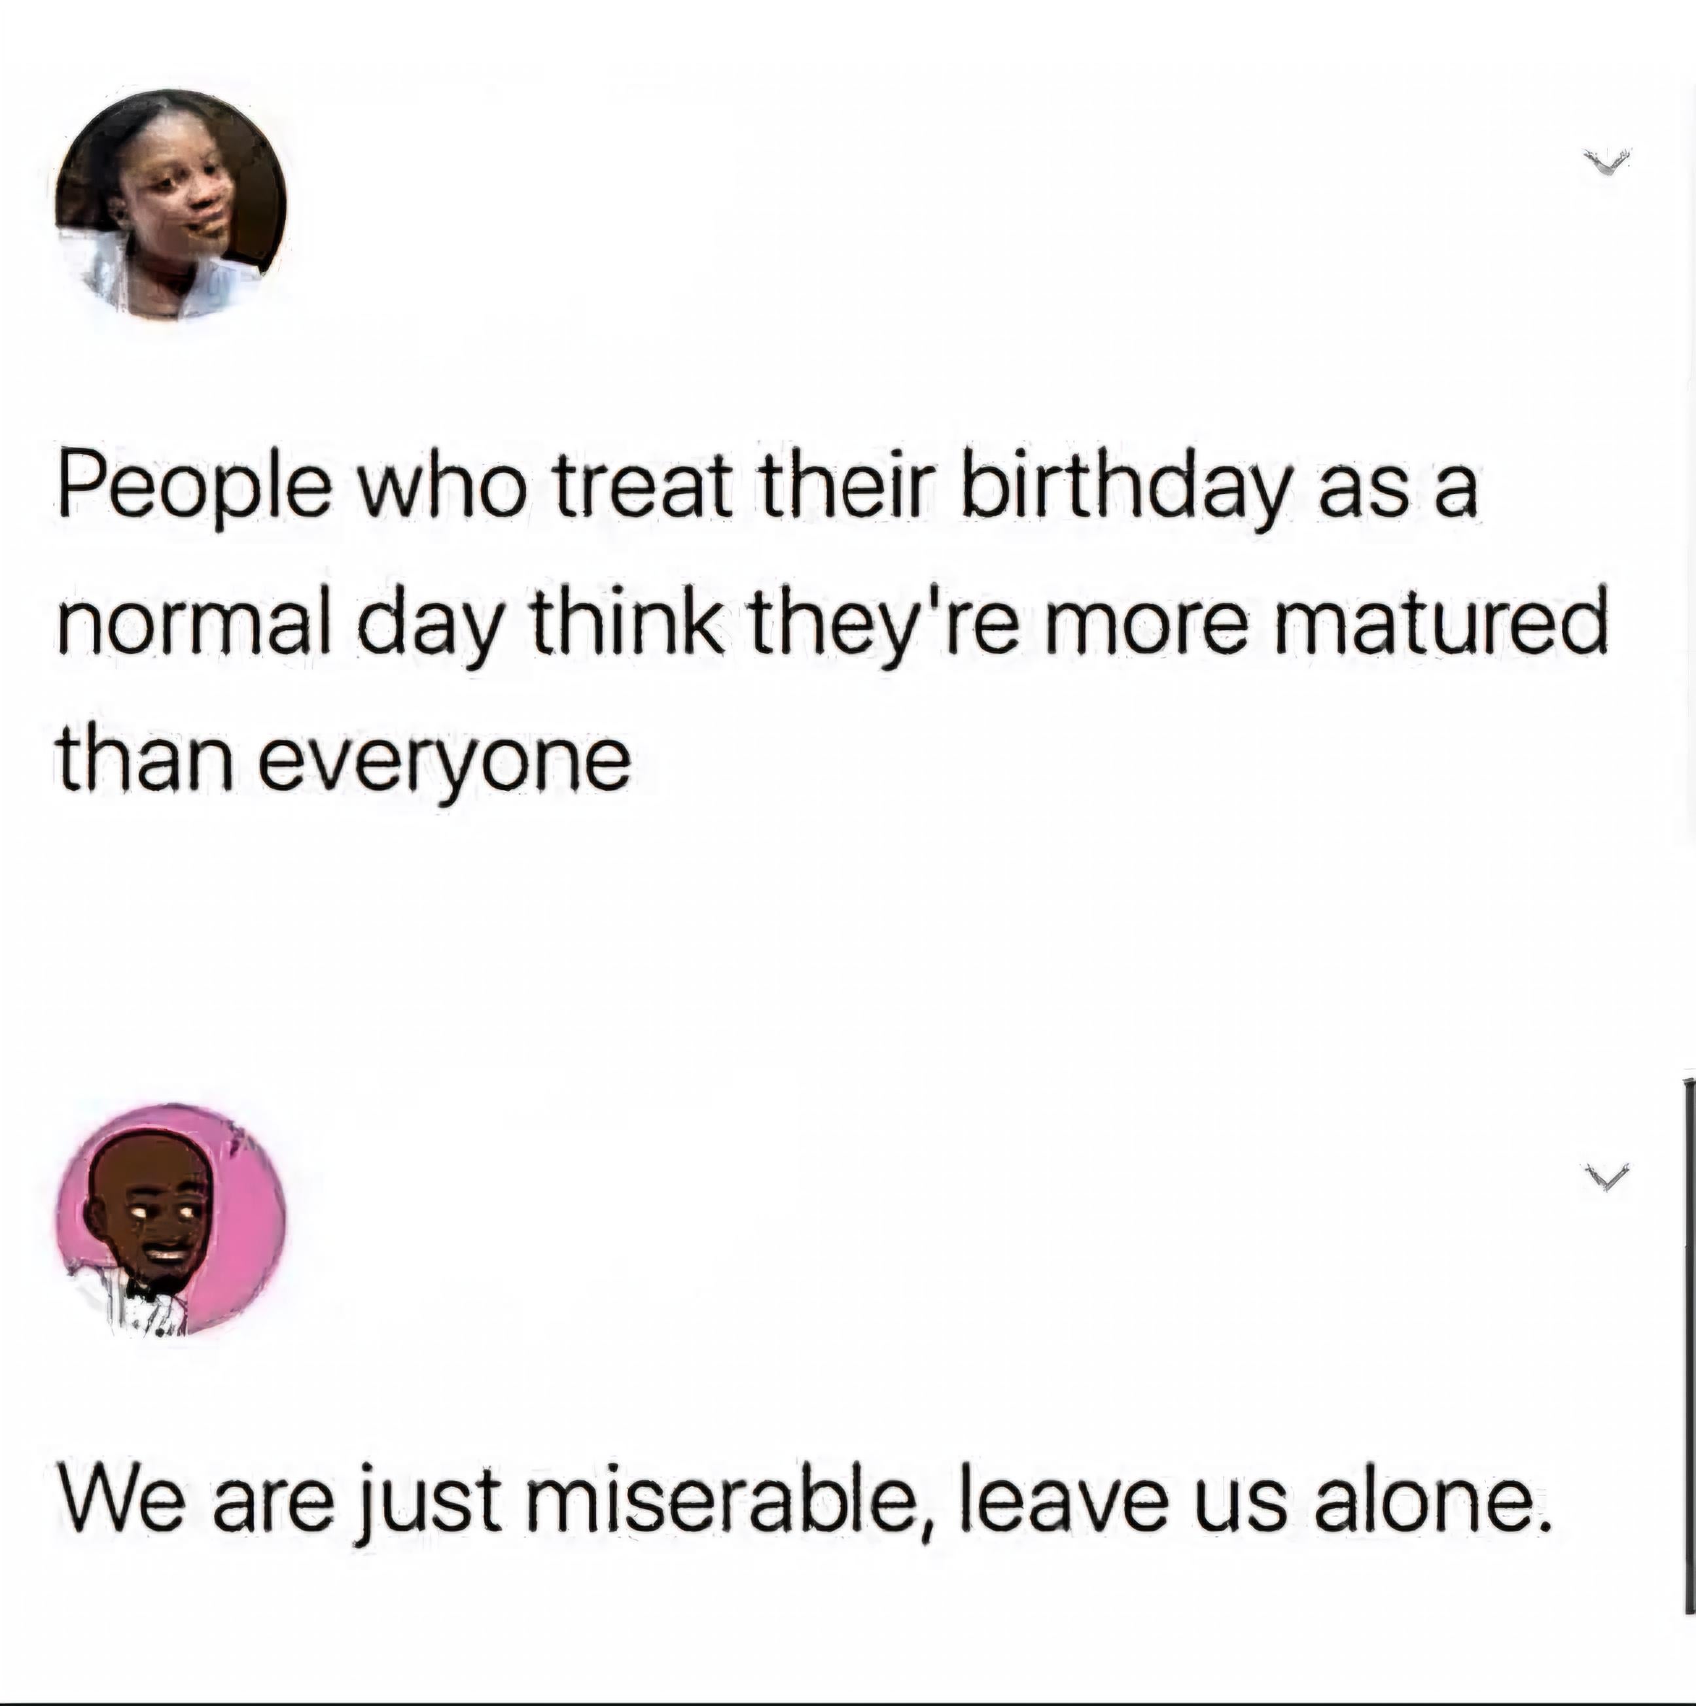The width and height of the screenshot is (1696, 1706).
Task: Click the word 'think' in the tweet
Action: tap(630, 623)
